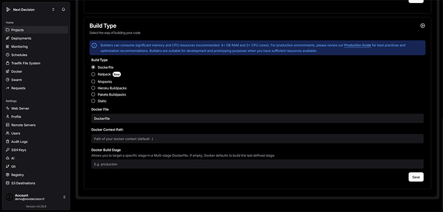Open the Production Guide link
This screenshot has width=443, height=212.
click(x=357, y=45)
